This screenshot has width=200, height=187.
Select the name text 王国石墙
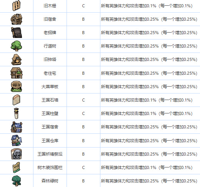click(x=50, y=100)
